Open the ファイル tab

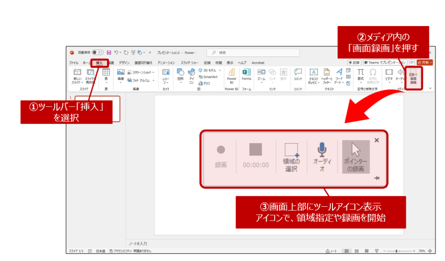pos(73,63)
